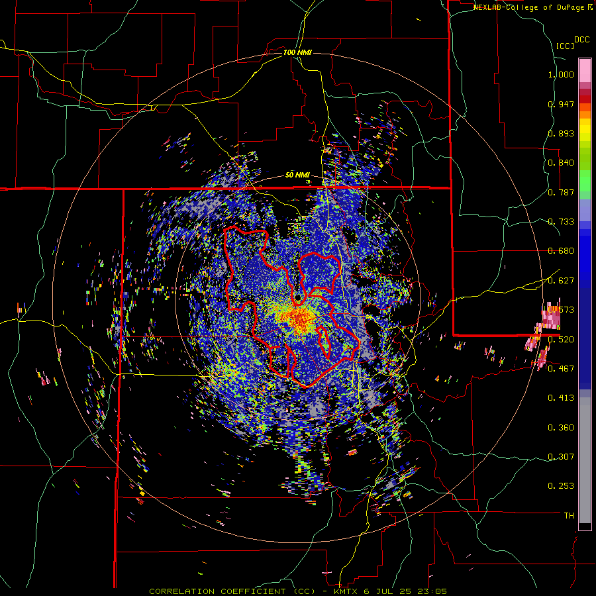This screenshot has height=596, width=596.
Task: Click the 50 NMI range ring label
Action: [x=297, y=175]
